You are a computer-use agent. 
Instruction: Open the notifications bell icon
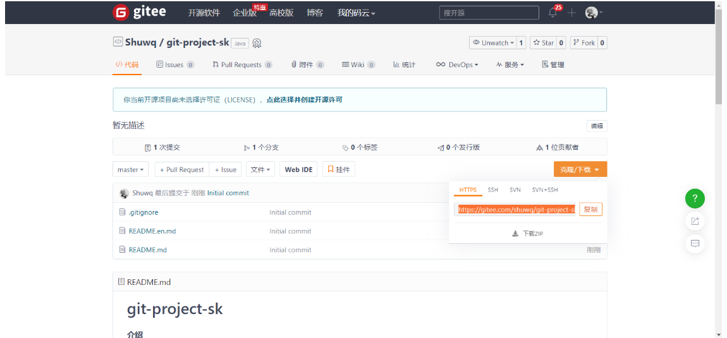click(553, 13)
